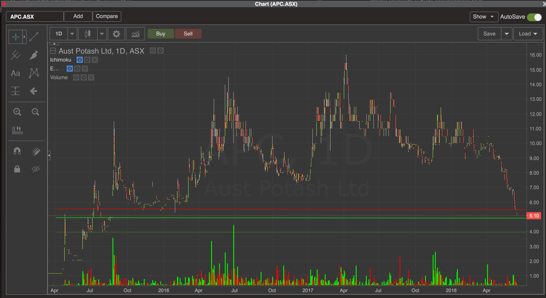Screen dimensions: 546x298
Task: Toggle Volume indicator visibility eye
Action: (76, 77)
